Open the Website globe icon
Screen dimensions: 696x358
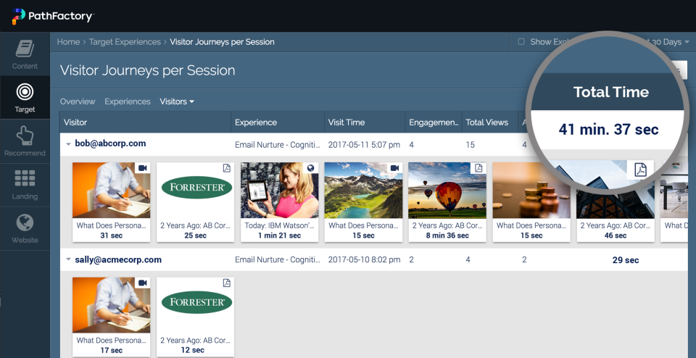(x=25, y=222)
